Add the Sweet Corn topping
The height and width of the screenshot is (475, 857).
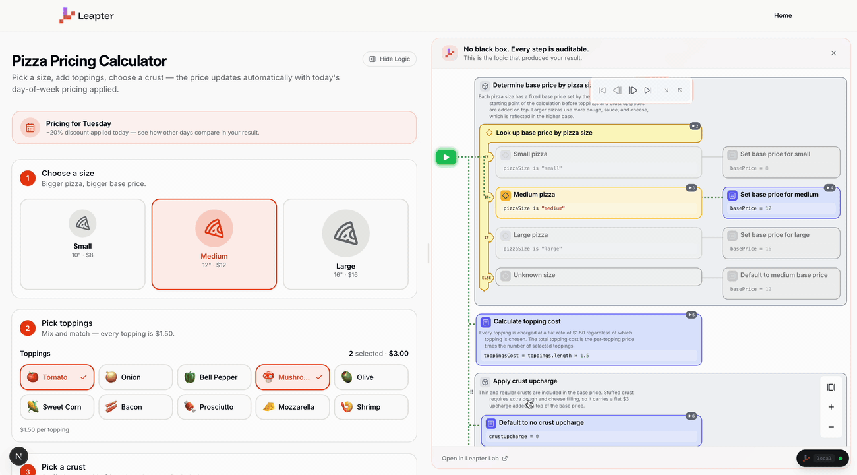57,407
